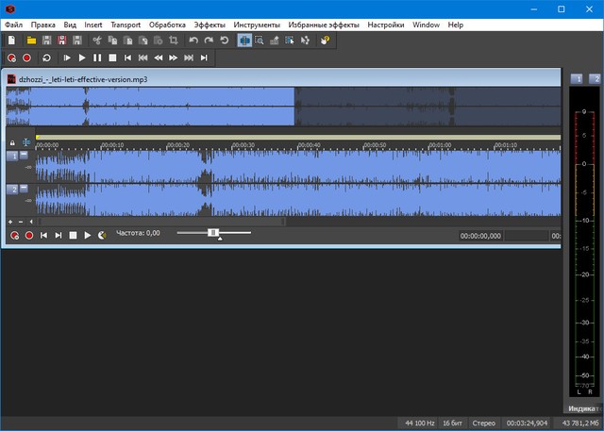Viewport: 604px width, 431px height.
Task: Toggle channel 2 selection button
Action: (12, 190)
